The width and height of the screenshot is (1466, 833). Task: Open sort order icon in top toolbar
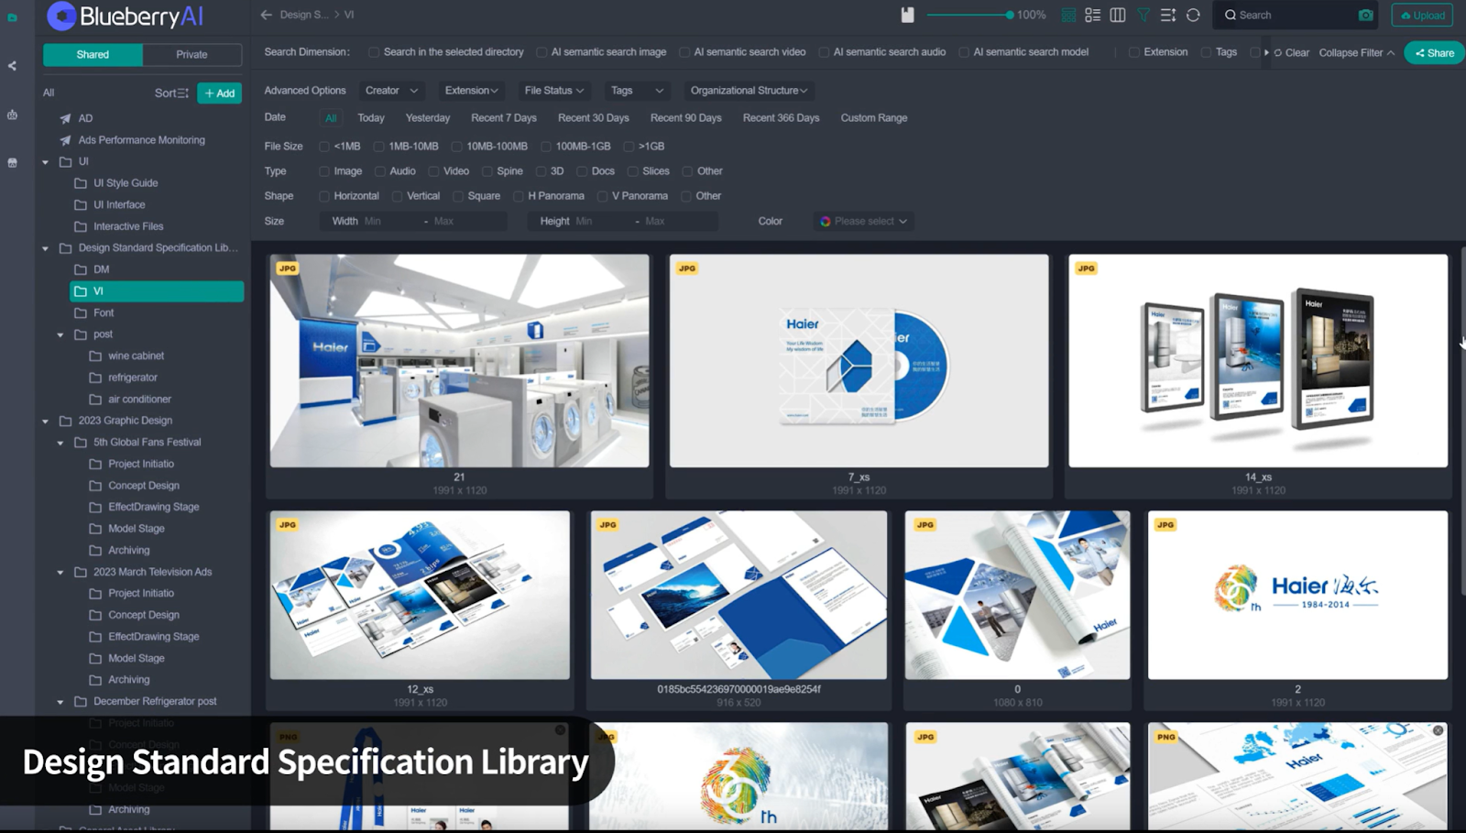tap(1168, 15)
